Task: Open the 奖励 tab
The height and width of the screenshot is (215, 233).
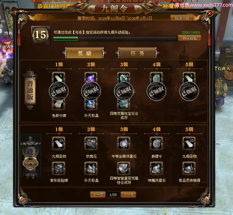Action: 84,53
